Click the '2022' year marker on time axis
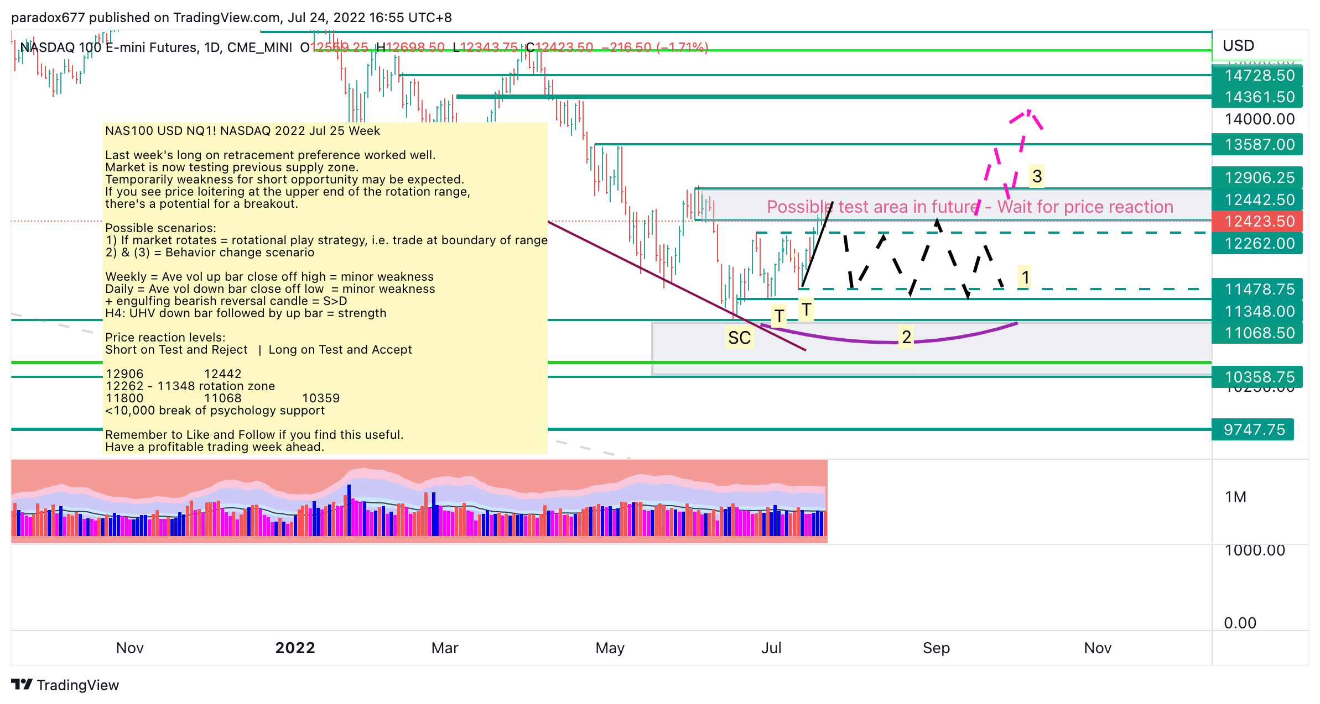Screen dimensions: 1320x704 tap(295, 648)
